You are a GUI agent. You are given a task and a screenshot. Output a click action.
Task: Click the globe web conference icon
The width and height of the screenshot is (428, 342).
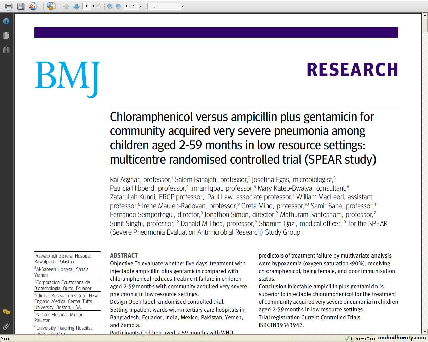point(51,6)
